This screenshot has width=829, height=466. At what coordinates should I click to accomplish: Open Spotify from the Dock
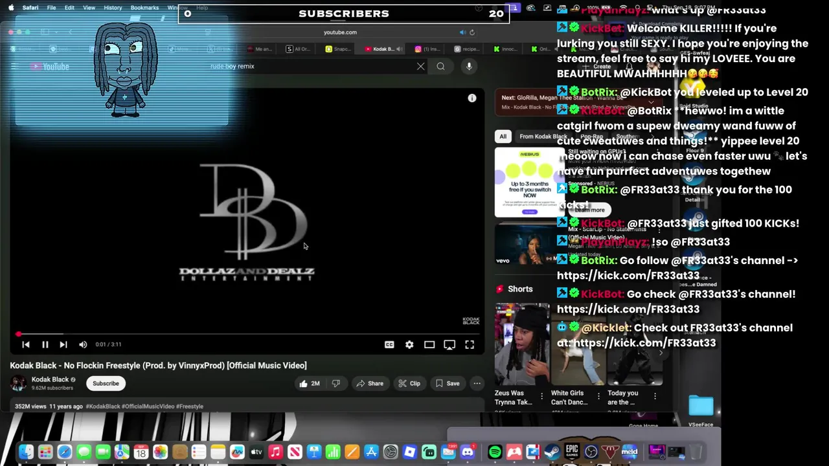click(495, 452)
